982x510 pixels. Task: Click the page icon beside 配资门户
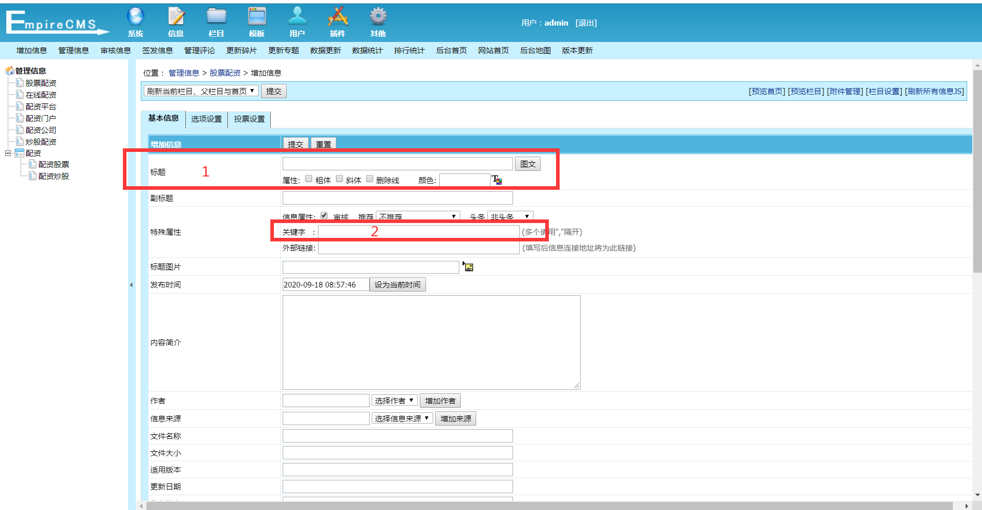coord(19,118)
